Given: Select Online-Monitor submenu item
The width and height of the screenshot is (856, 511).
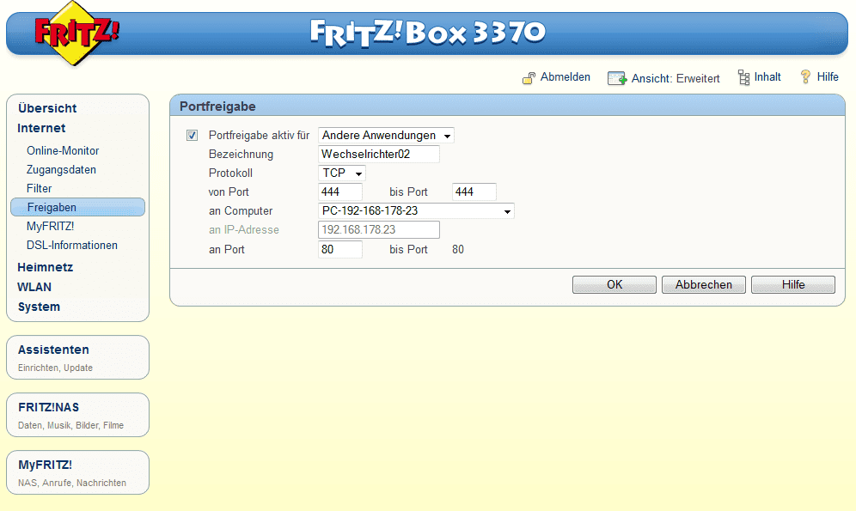Looking at the screenshot, I should coord(63,150).
